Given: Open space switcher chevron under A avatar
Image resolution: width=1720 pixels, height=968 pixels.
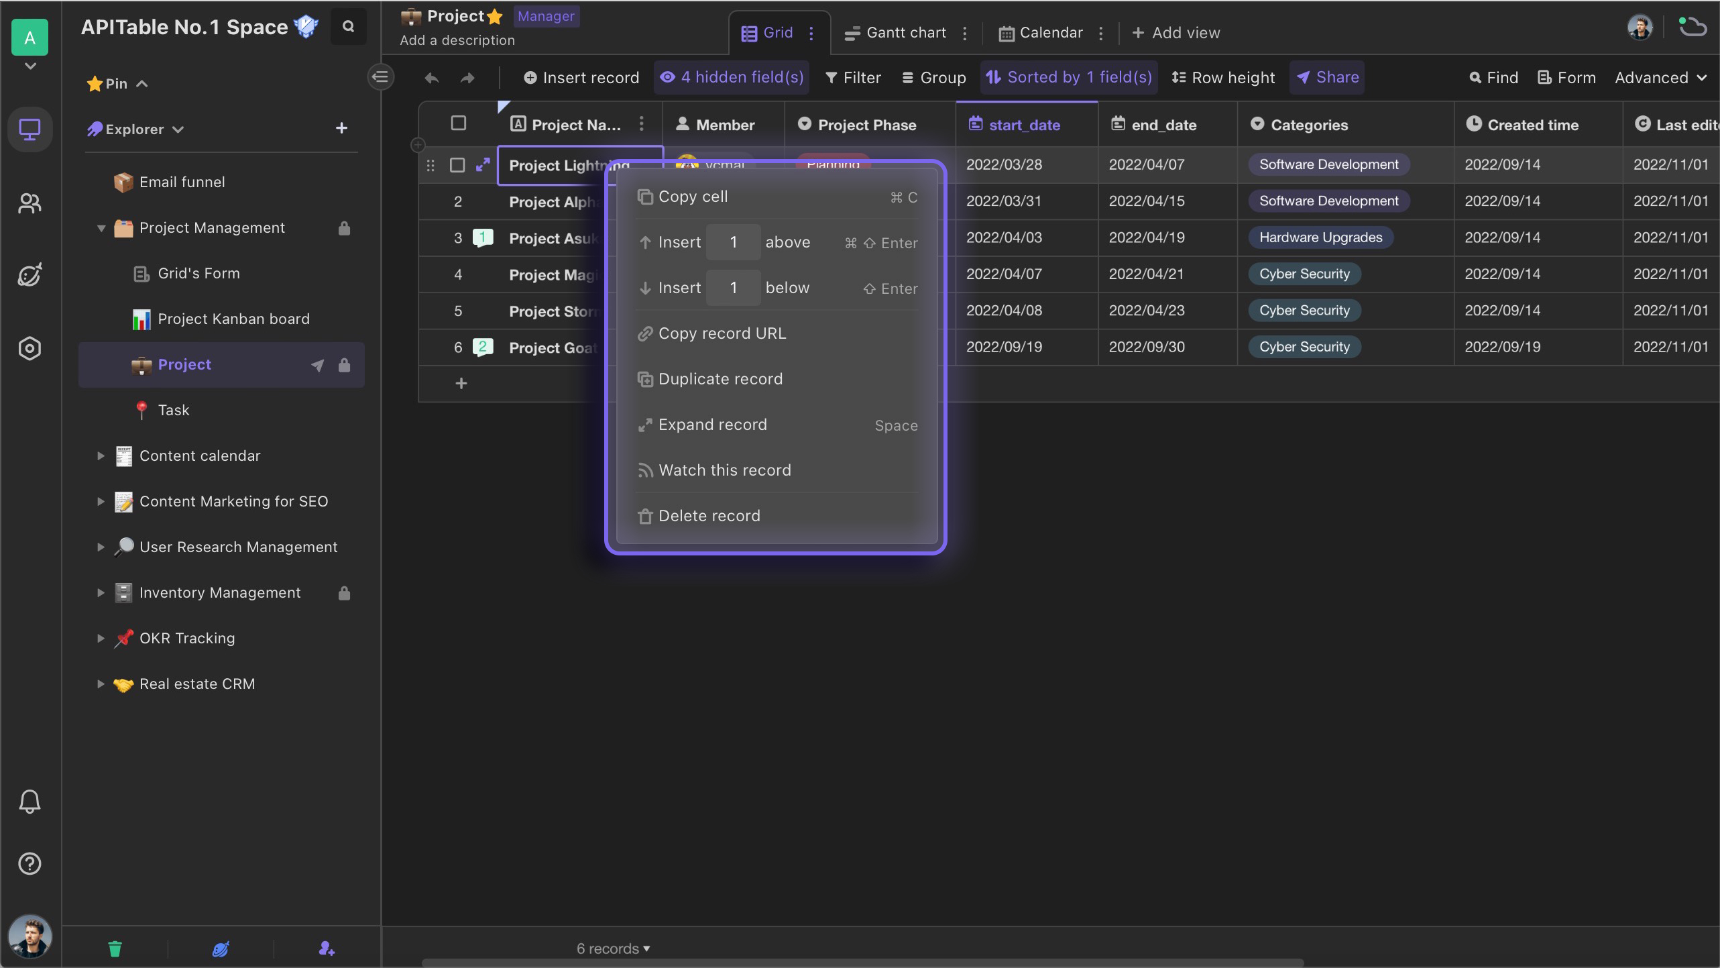Looking at the screenshot, I should [30, 66].
